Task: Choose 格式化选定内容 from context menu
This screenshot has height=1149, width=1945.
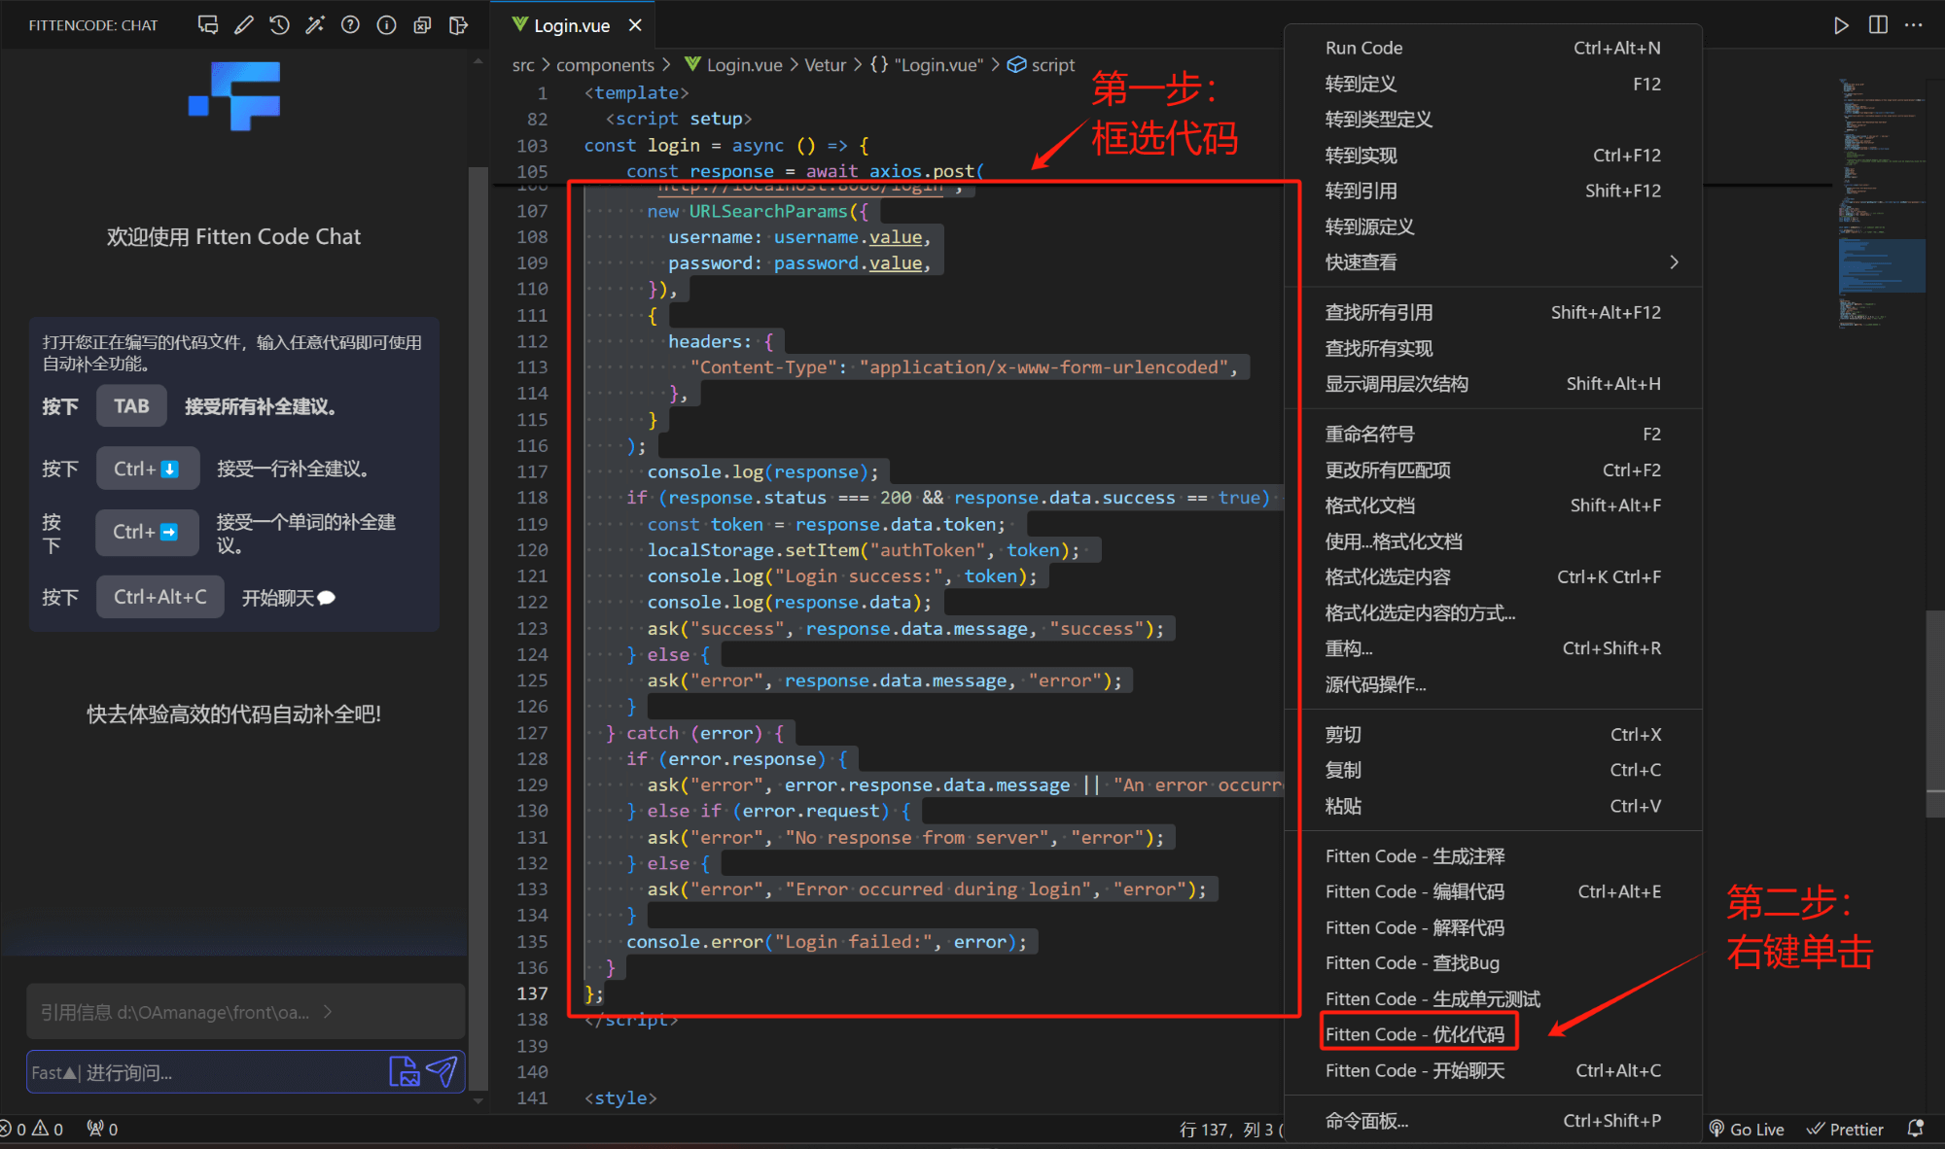Action: [x=1493, y=577]
